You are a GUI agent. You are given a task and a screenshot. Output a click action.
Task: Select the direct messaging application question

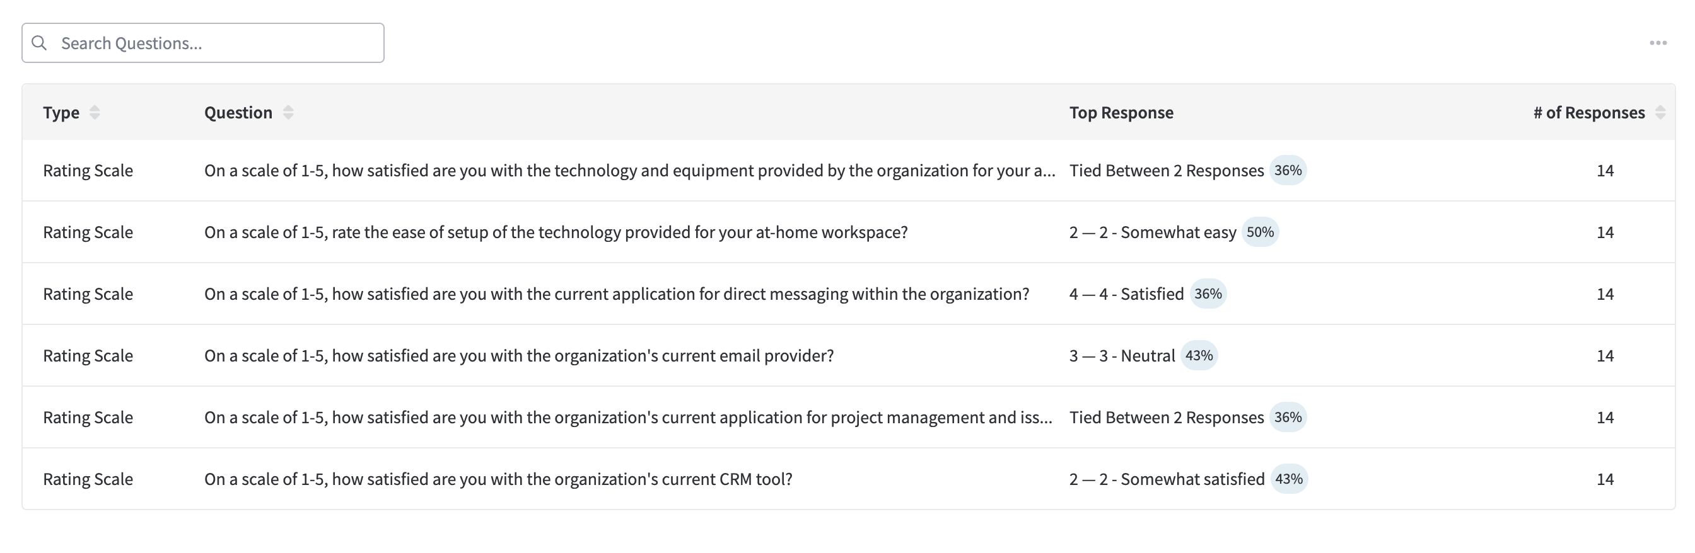tap(617, 294)
